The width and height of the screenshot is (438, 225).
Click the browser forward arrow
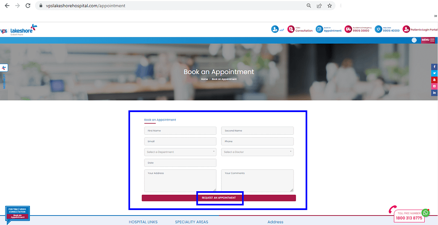18,6
